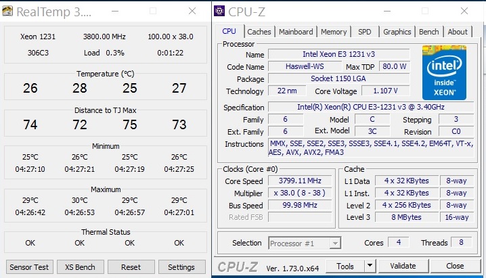Click the Specification field text
The width and height of the screenshot is (486, 278).
coord(371,107)
